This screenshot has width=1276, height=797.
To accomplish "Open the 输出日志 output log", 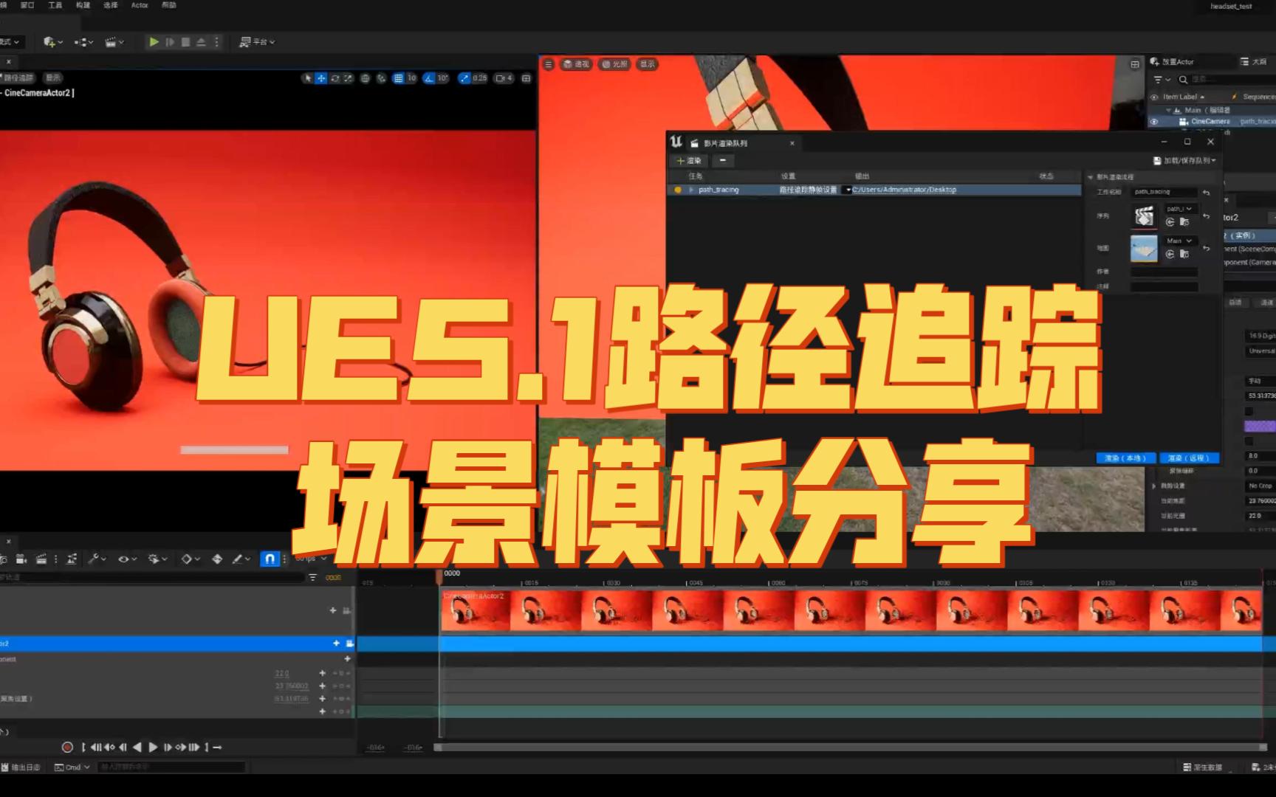I will 21,767.
